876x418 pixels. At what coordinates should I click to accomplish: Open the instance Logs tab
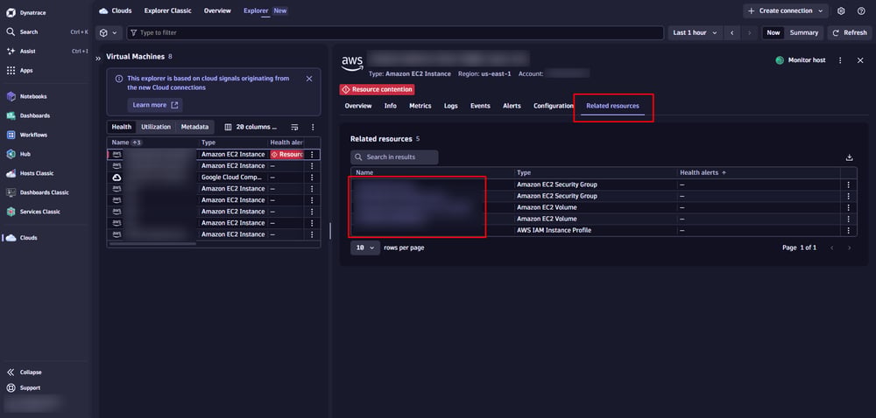451,106
